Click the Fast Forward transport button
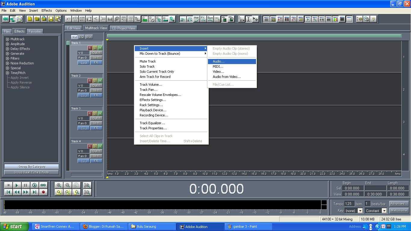411x231 pixels. [x=26, y=192]
